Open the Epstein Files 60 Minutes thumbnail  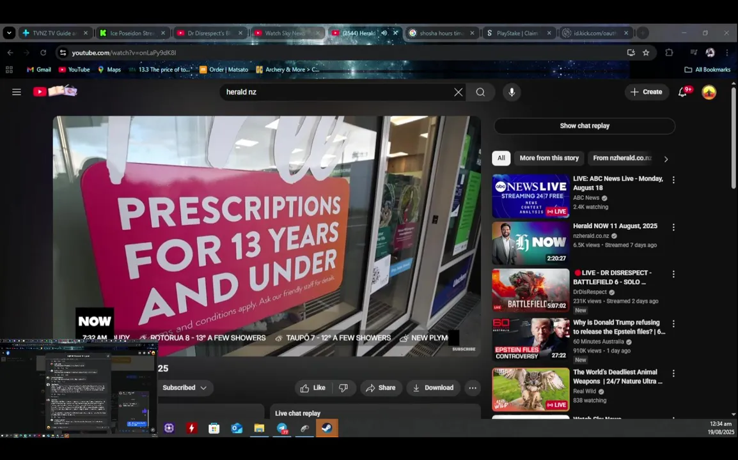[530, 340]
